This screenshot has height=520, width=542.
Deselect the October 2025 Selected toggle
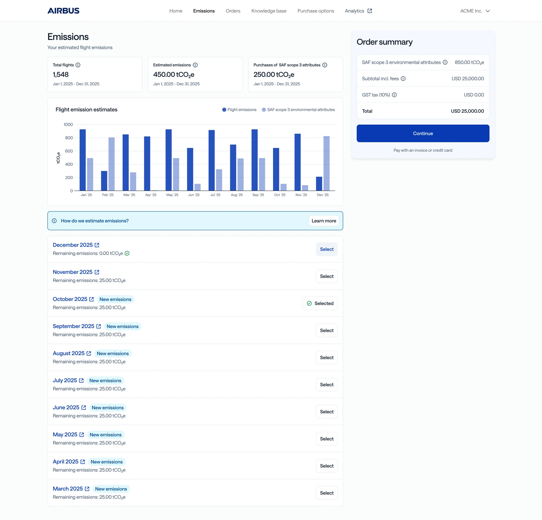[320, 303]
